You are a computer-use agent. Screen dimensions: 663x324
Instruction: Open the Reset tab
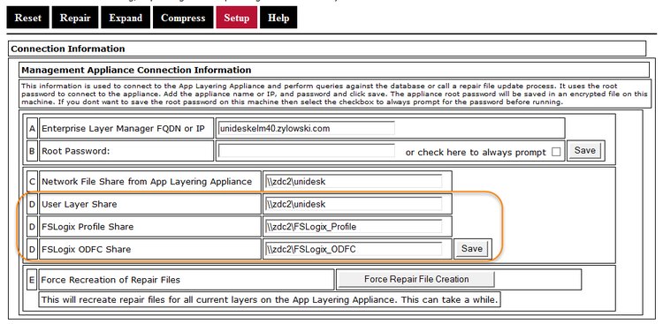click(x=28, y=18)
